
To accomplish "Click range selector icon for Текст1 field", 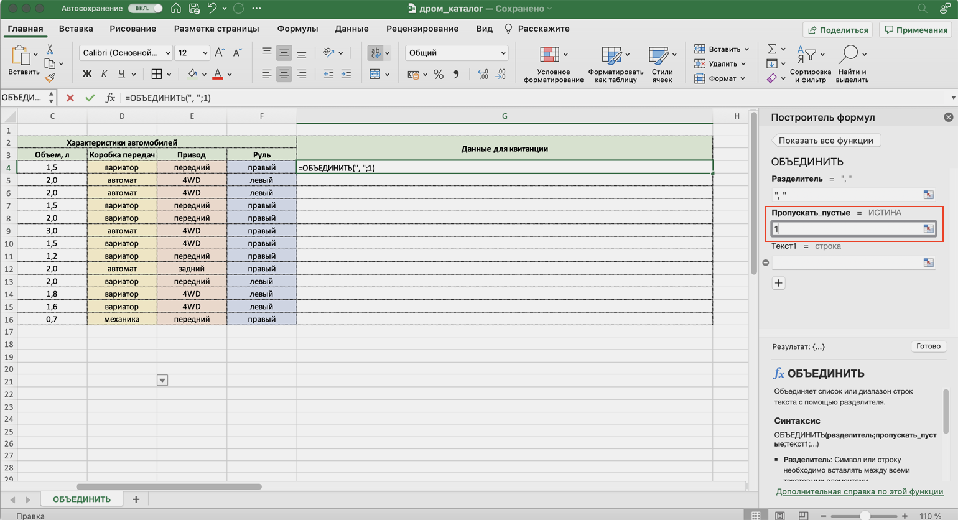I will 928,262.
